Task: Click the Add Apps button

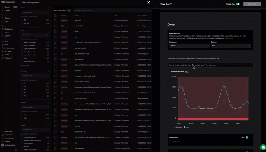Action: (x=176, y=142)
